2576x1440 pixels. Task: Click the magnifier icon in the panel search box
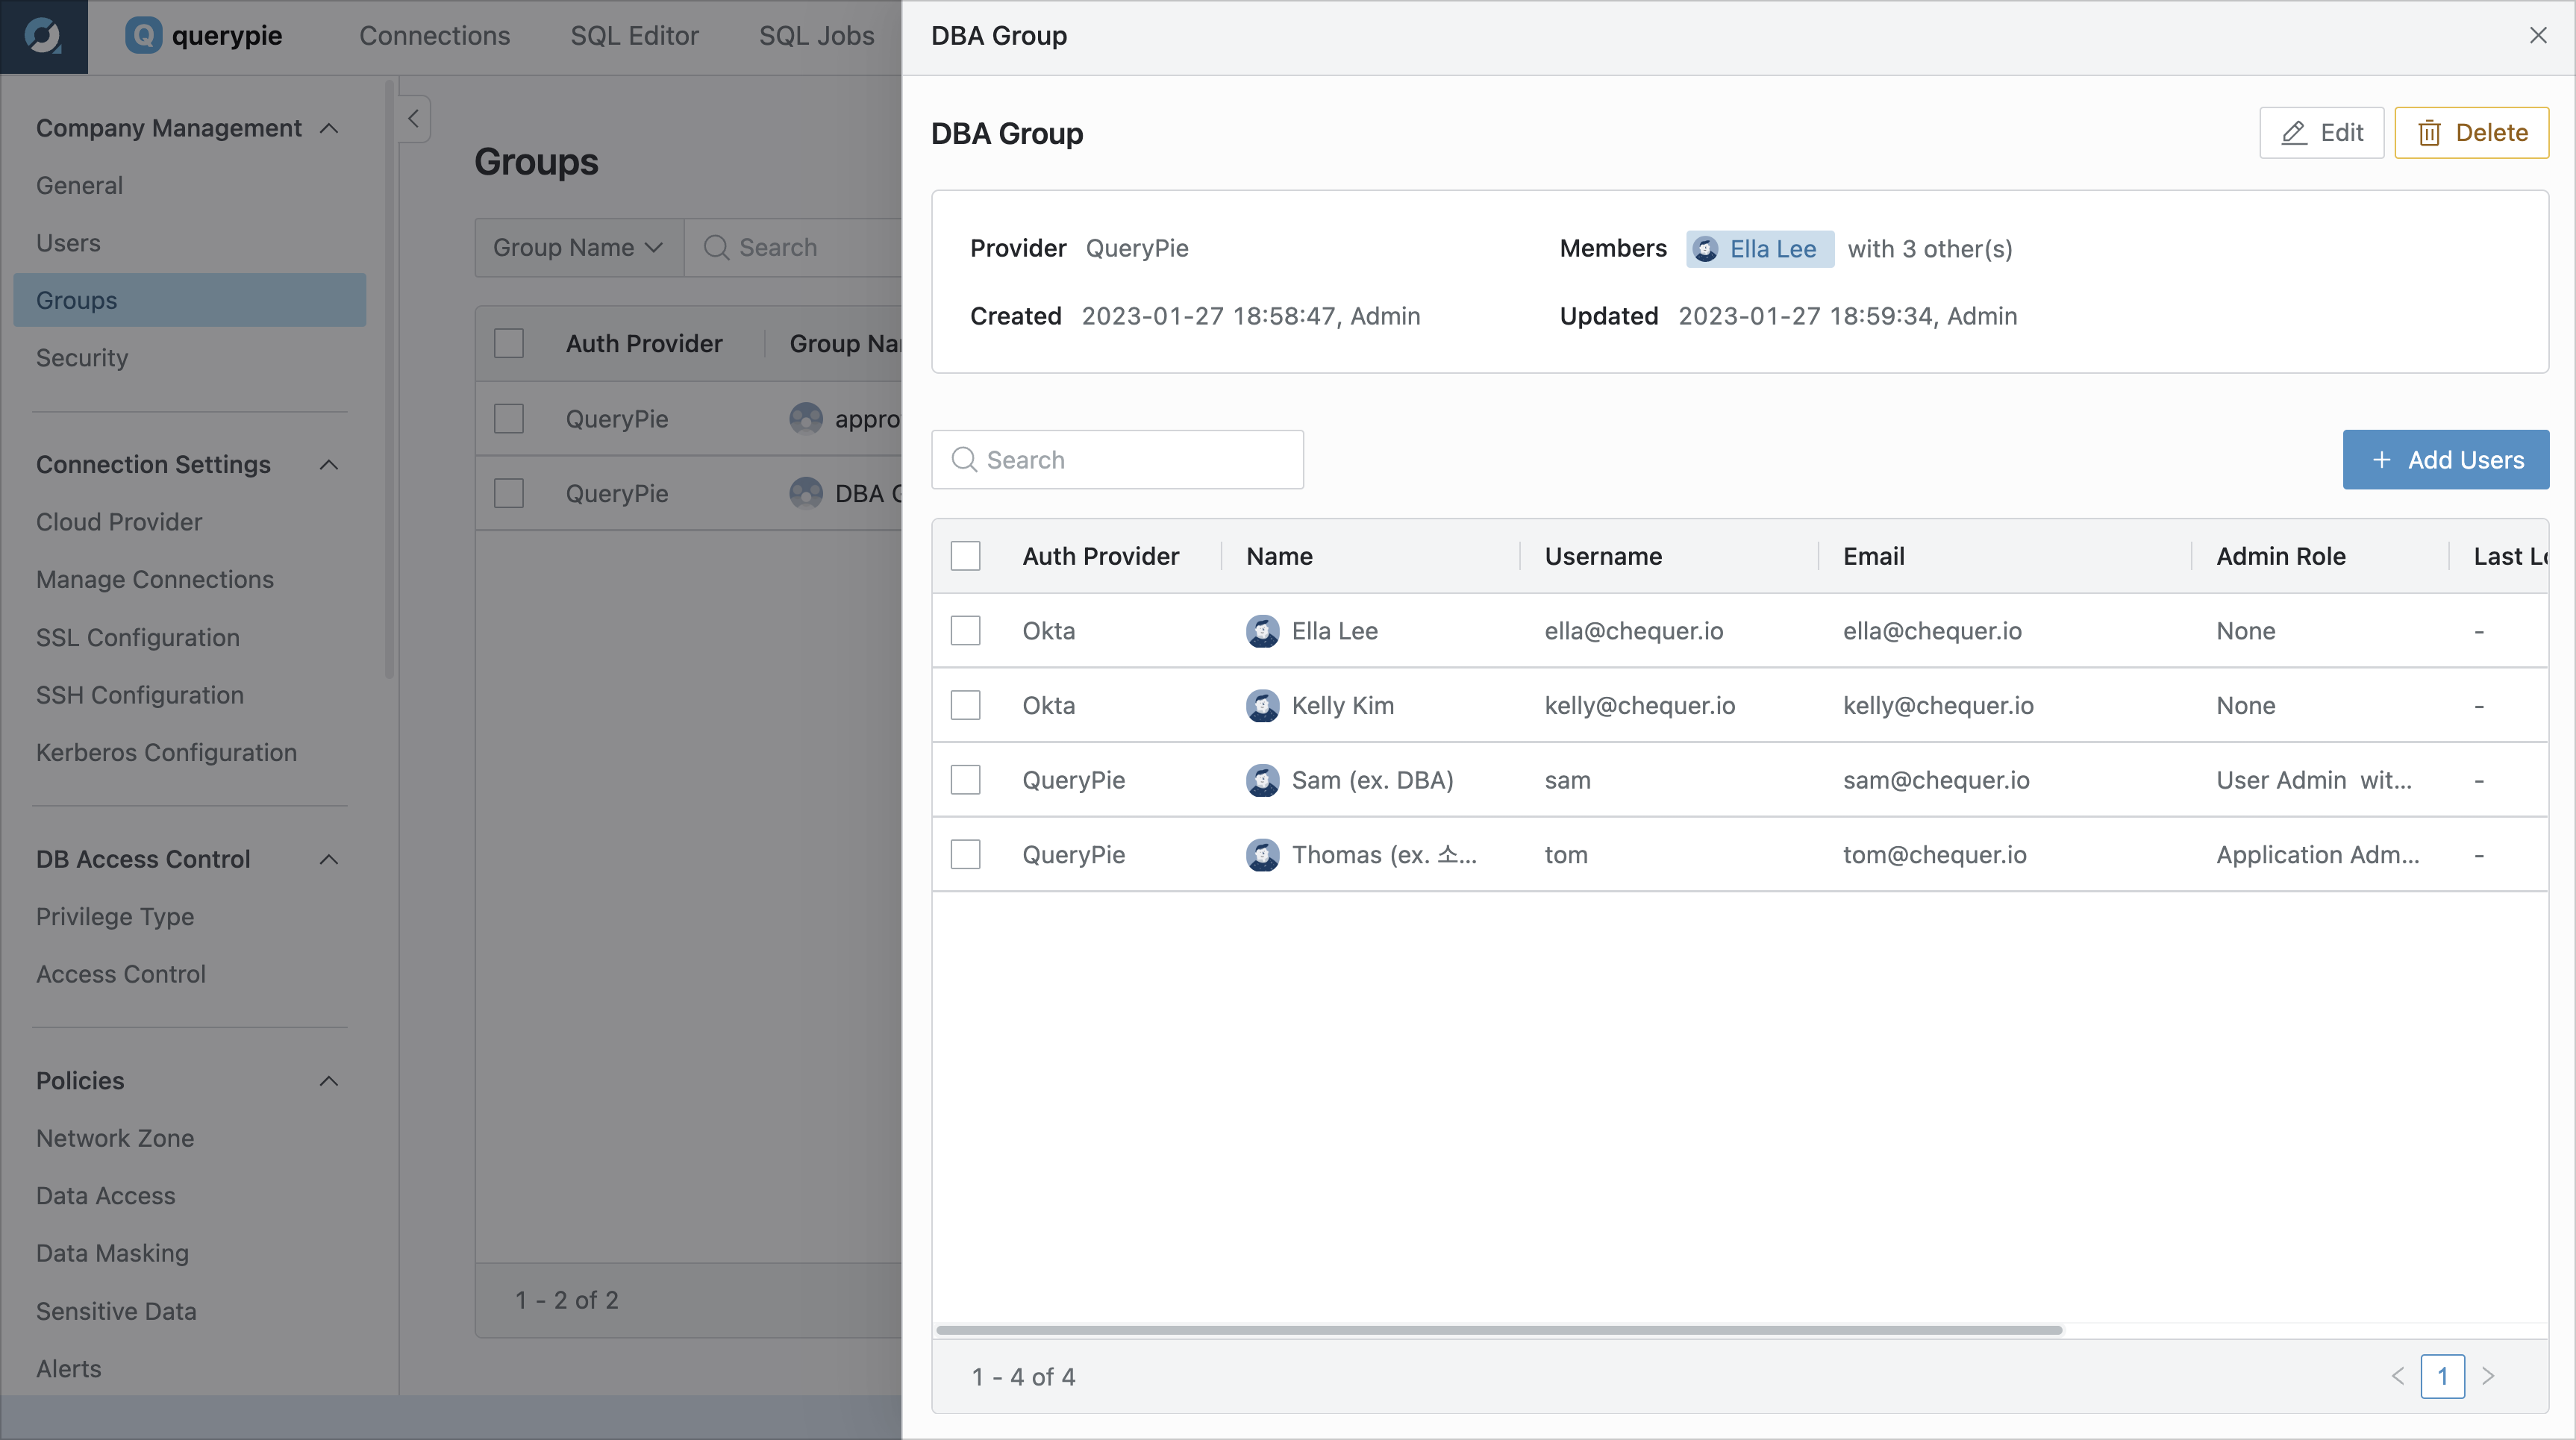click(x=964, y=460)
